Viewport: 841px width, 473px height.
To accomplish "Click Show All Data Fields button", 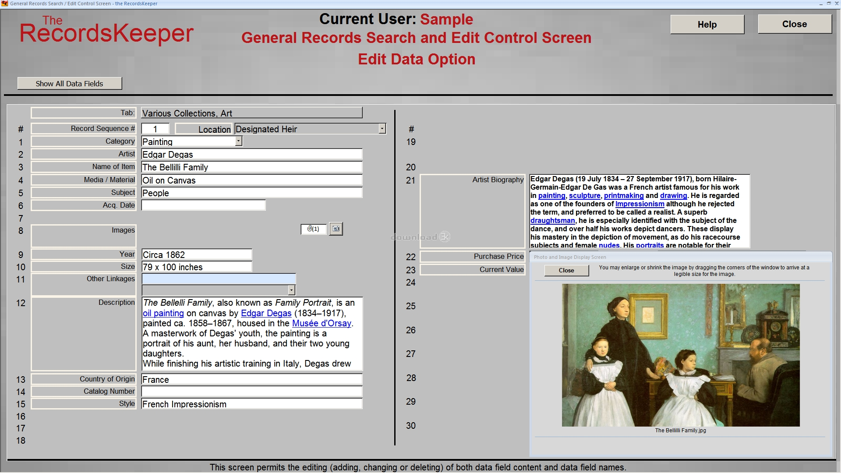I will [70, 84].
